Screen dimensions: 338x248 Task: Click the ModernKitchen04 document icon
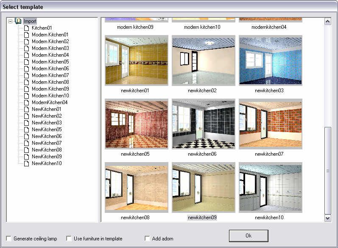tap(27, 102)
